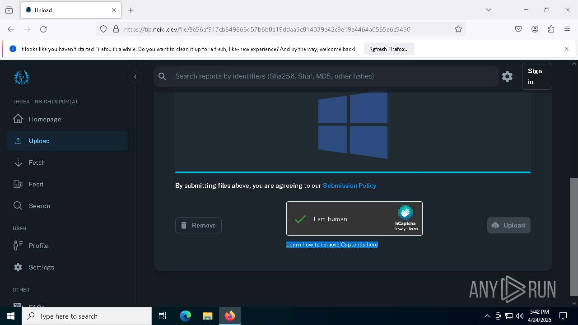Open the Windows Start menu
The height and width of the screenshot is (325, 578).
point(11,316)
